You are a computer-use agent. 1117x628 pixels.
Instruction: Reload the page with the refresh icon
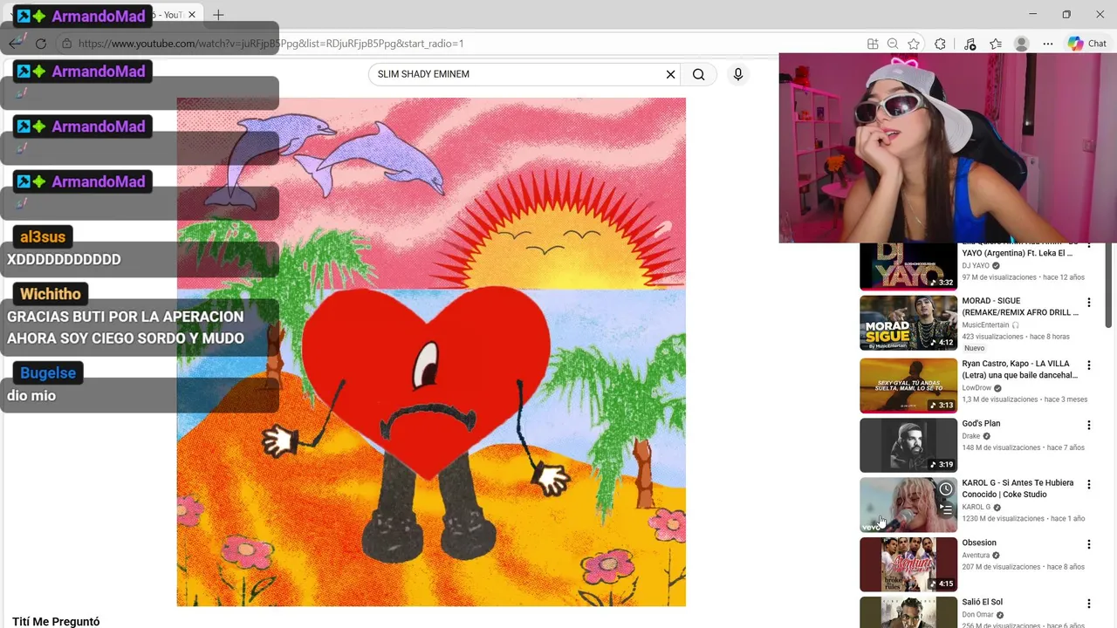[x=40, y=44]
